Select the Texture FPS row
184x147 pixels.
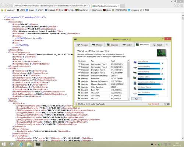[x=102, y=96]
